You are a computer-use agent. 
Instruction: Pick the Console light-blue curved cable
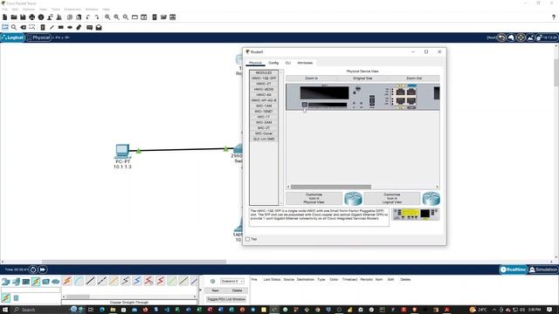click(x=79, y=281)
